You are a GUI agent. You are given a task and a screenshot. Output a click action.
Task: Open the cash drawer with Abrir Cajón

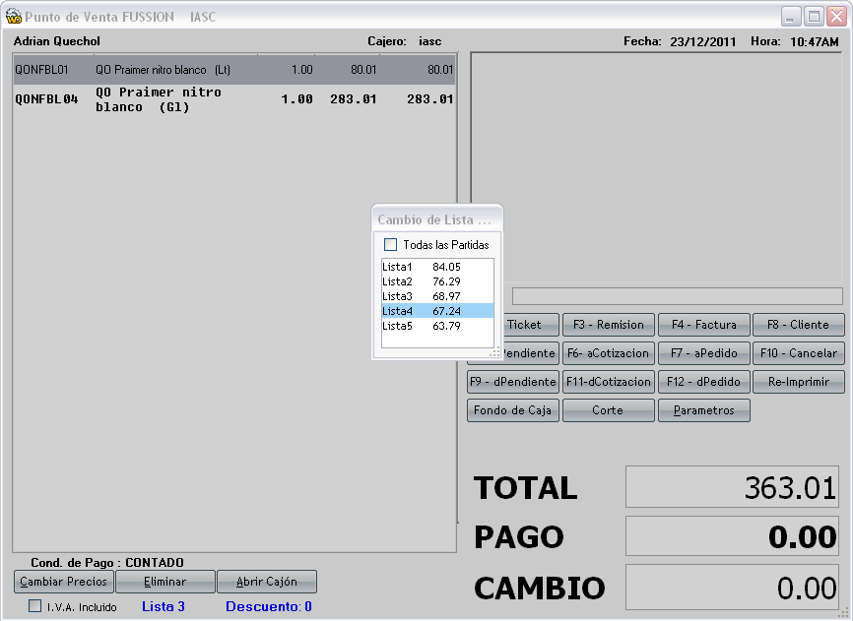point(267,582)
